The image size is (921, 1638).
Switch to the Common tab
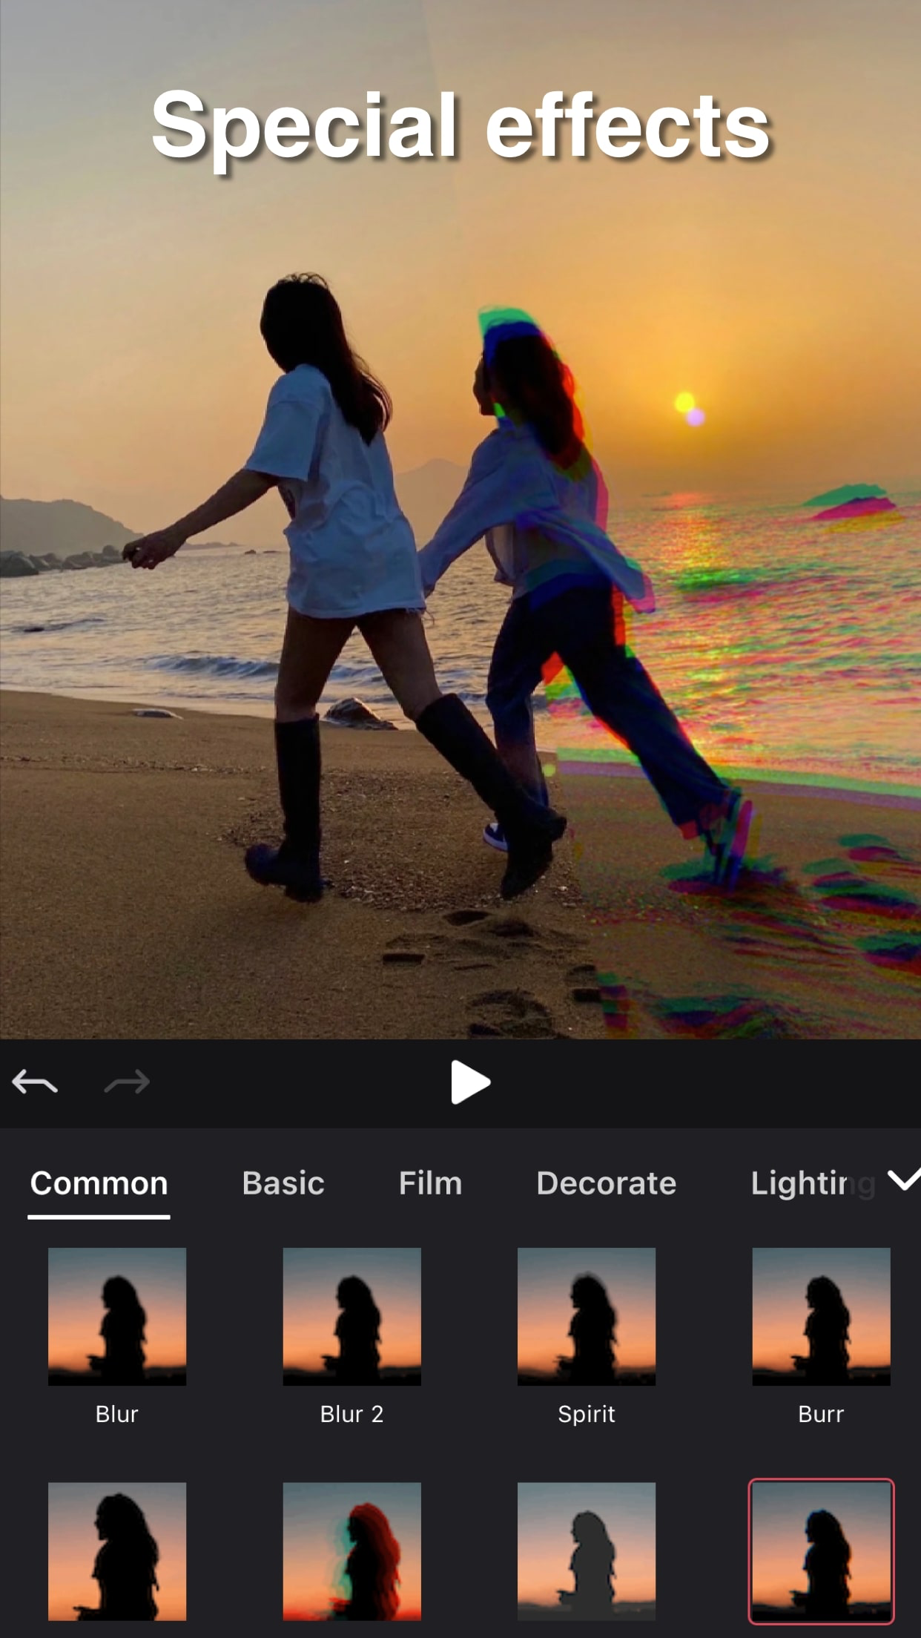point(99,1183)
